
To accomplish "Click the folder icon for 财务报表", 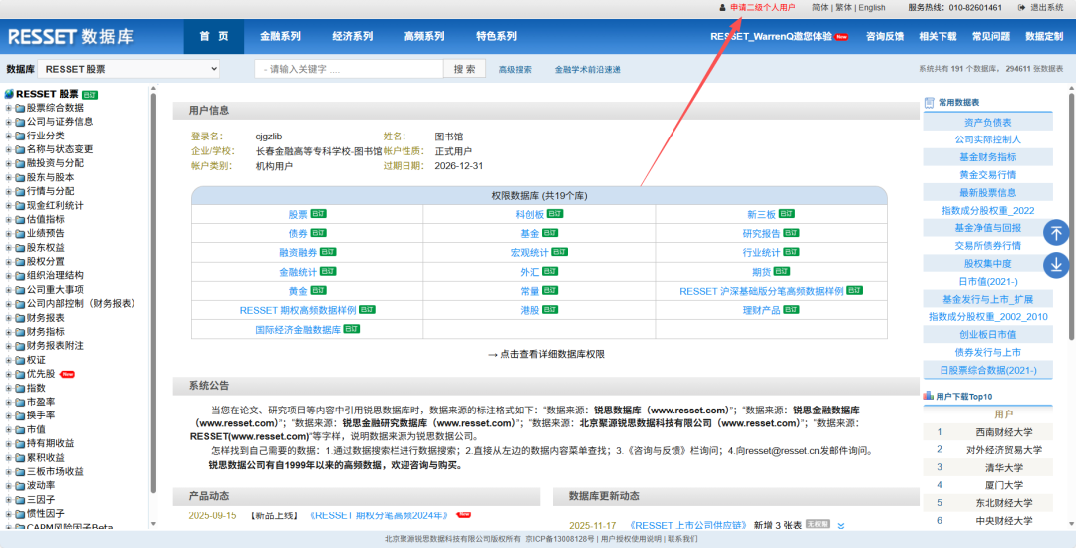I will 20,318.
